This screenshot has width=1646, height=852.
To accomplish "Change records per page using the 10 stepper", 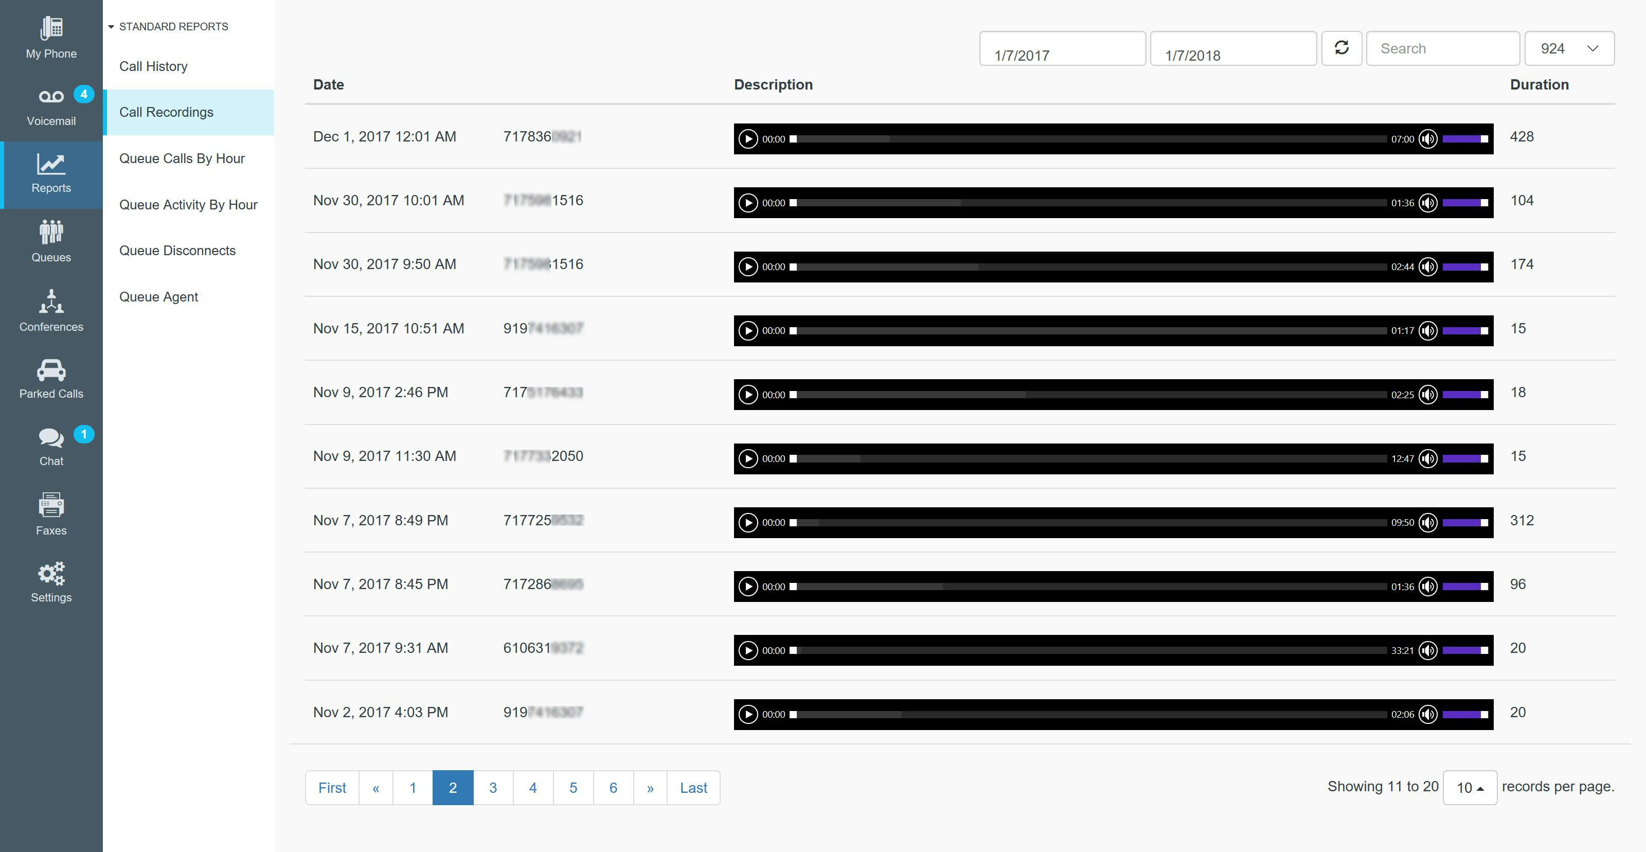I will 1470,788.
